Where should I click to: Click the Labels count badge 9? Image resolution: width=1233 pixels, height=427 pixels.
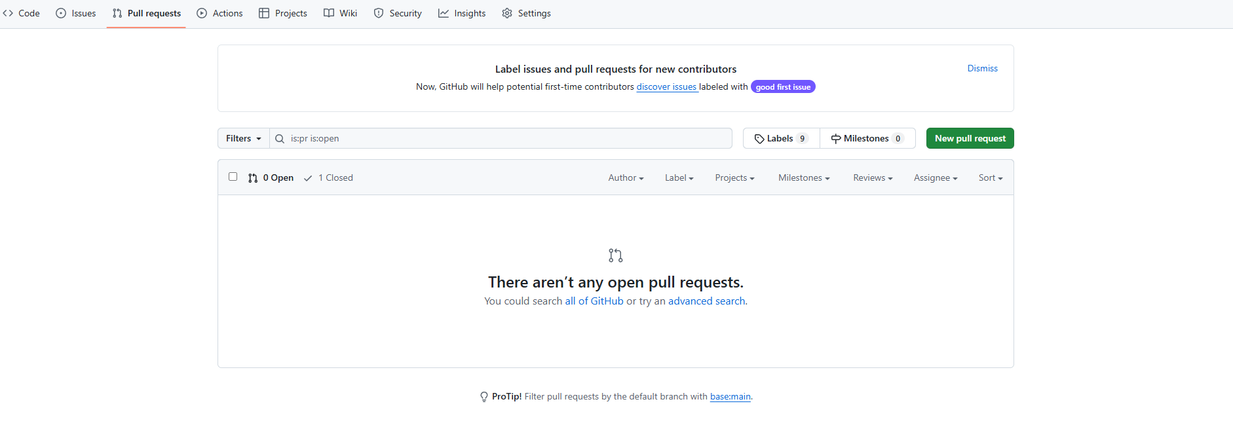point(802,138)
